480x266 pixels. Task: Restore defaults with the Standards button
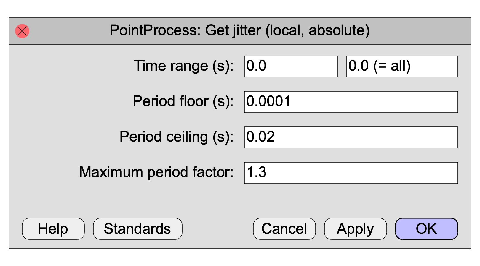click(138, 229)
